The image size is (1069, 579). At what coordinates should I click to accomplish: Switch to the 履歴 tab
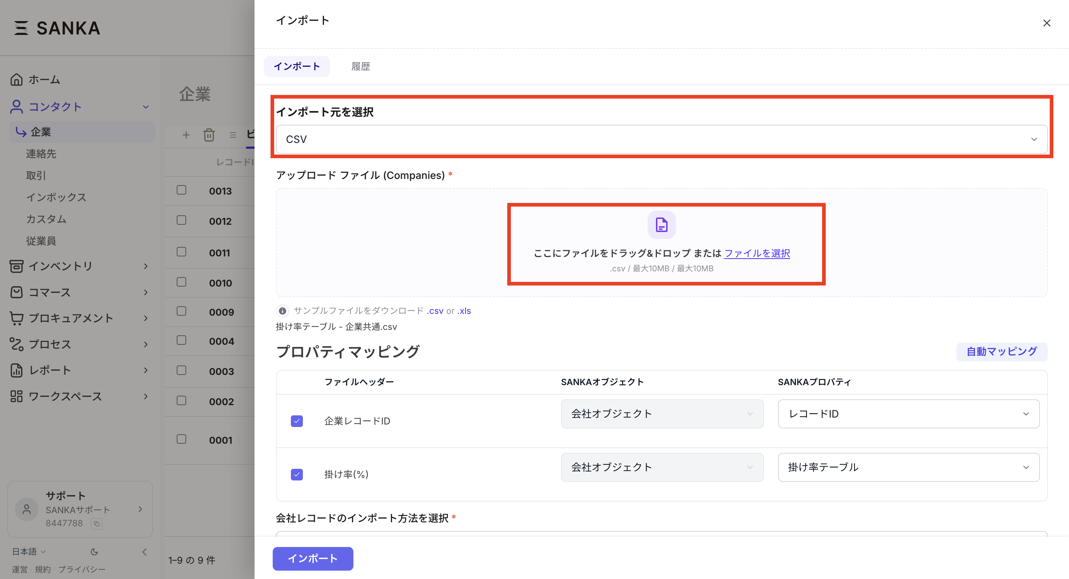[x=361, y=67]
